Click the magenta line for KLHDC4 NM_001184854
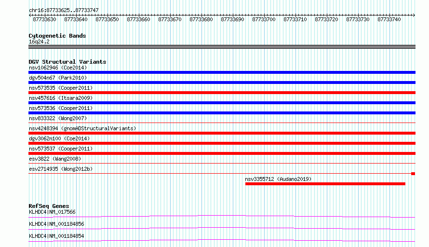 pyautogui.click(x=222, y=240)
